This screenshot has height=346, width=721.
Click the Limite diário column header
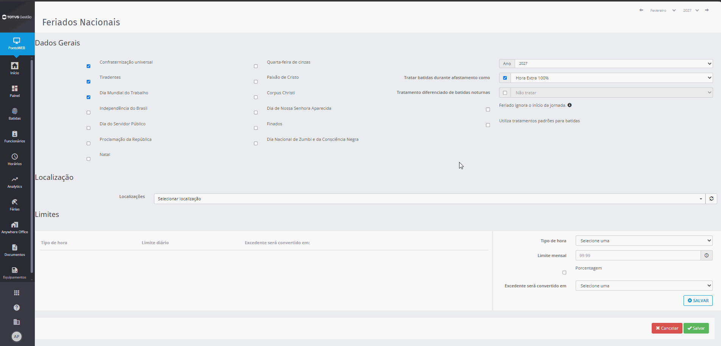point(155,243)
